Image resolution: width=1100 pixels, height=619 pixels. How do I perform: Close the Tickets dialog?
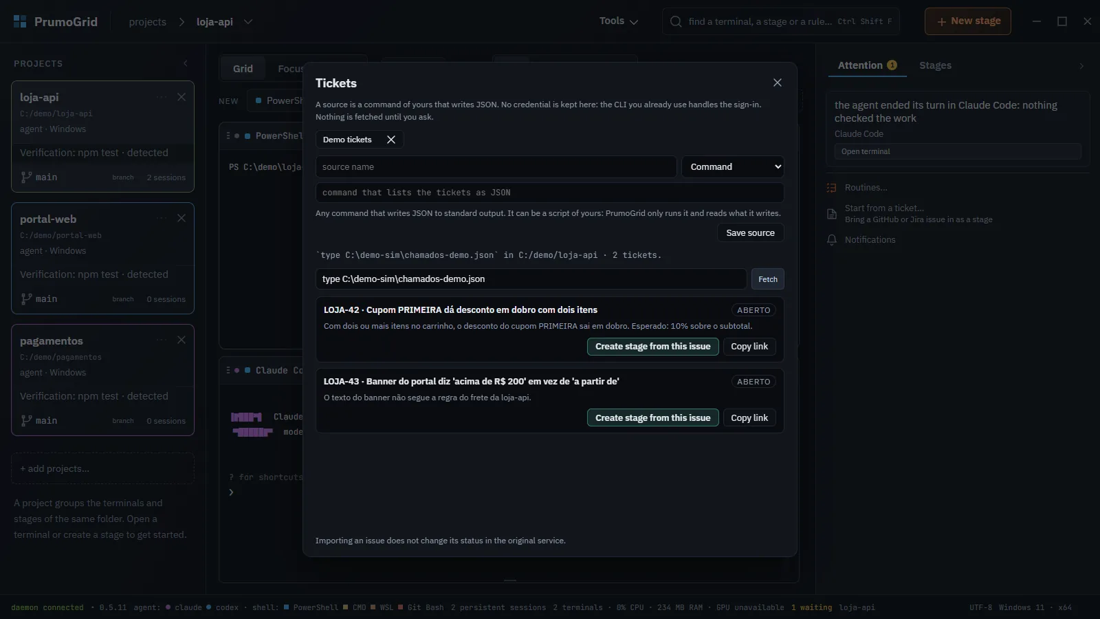[x=778, y=83]
